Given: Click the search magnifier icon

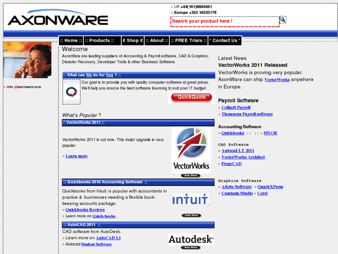Looking at the screenshot, I should (283, 20).
